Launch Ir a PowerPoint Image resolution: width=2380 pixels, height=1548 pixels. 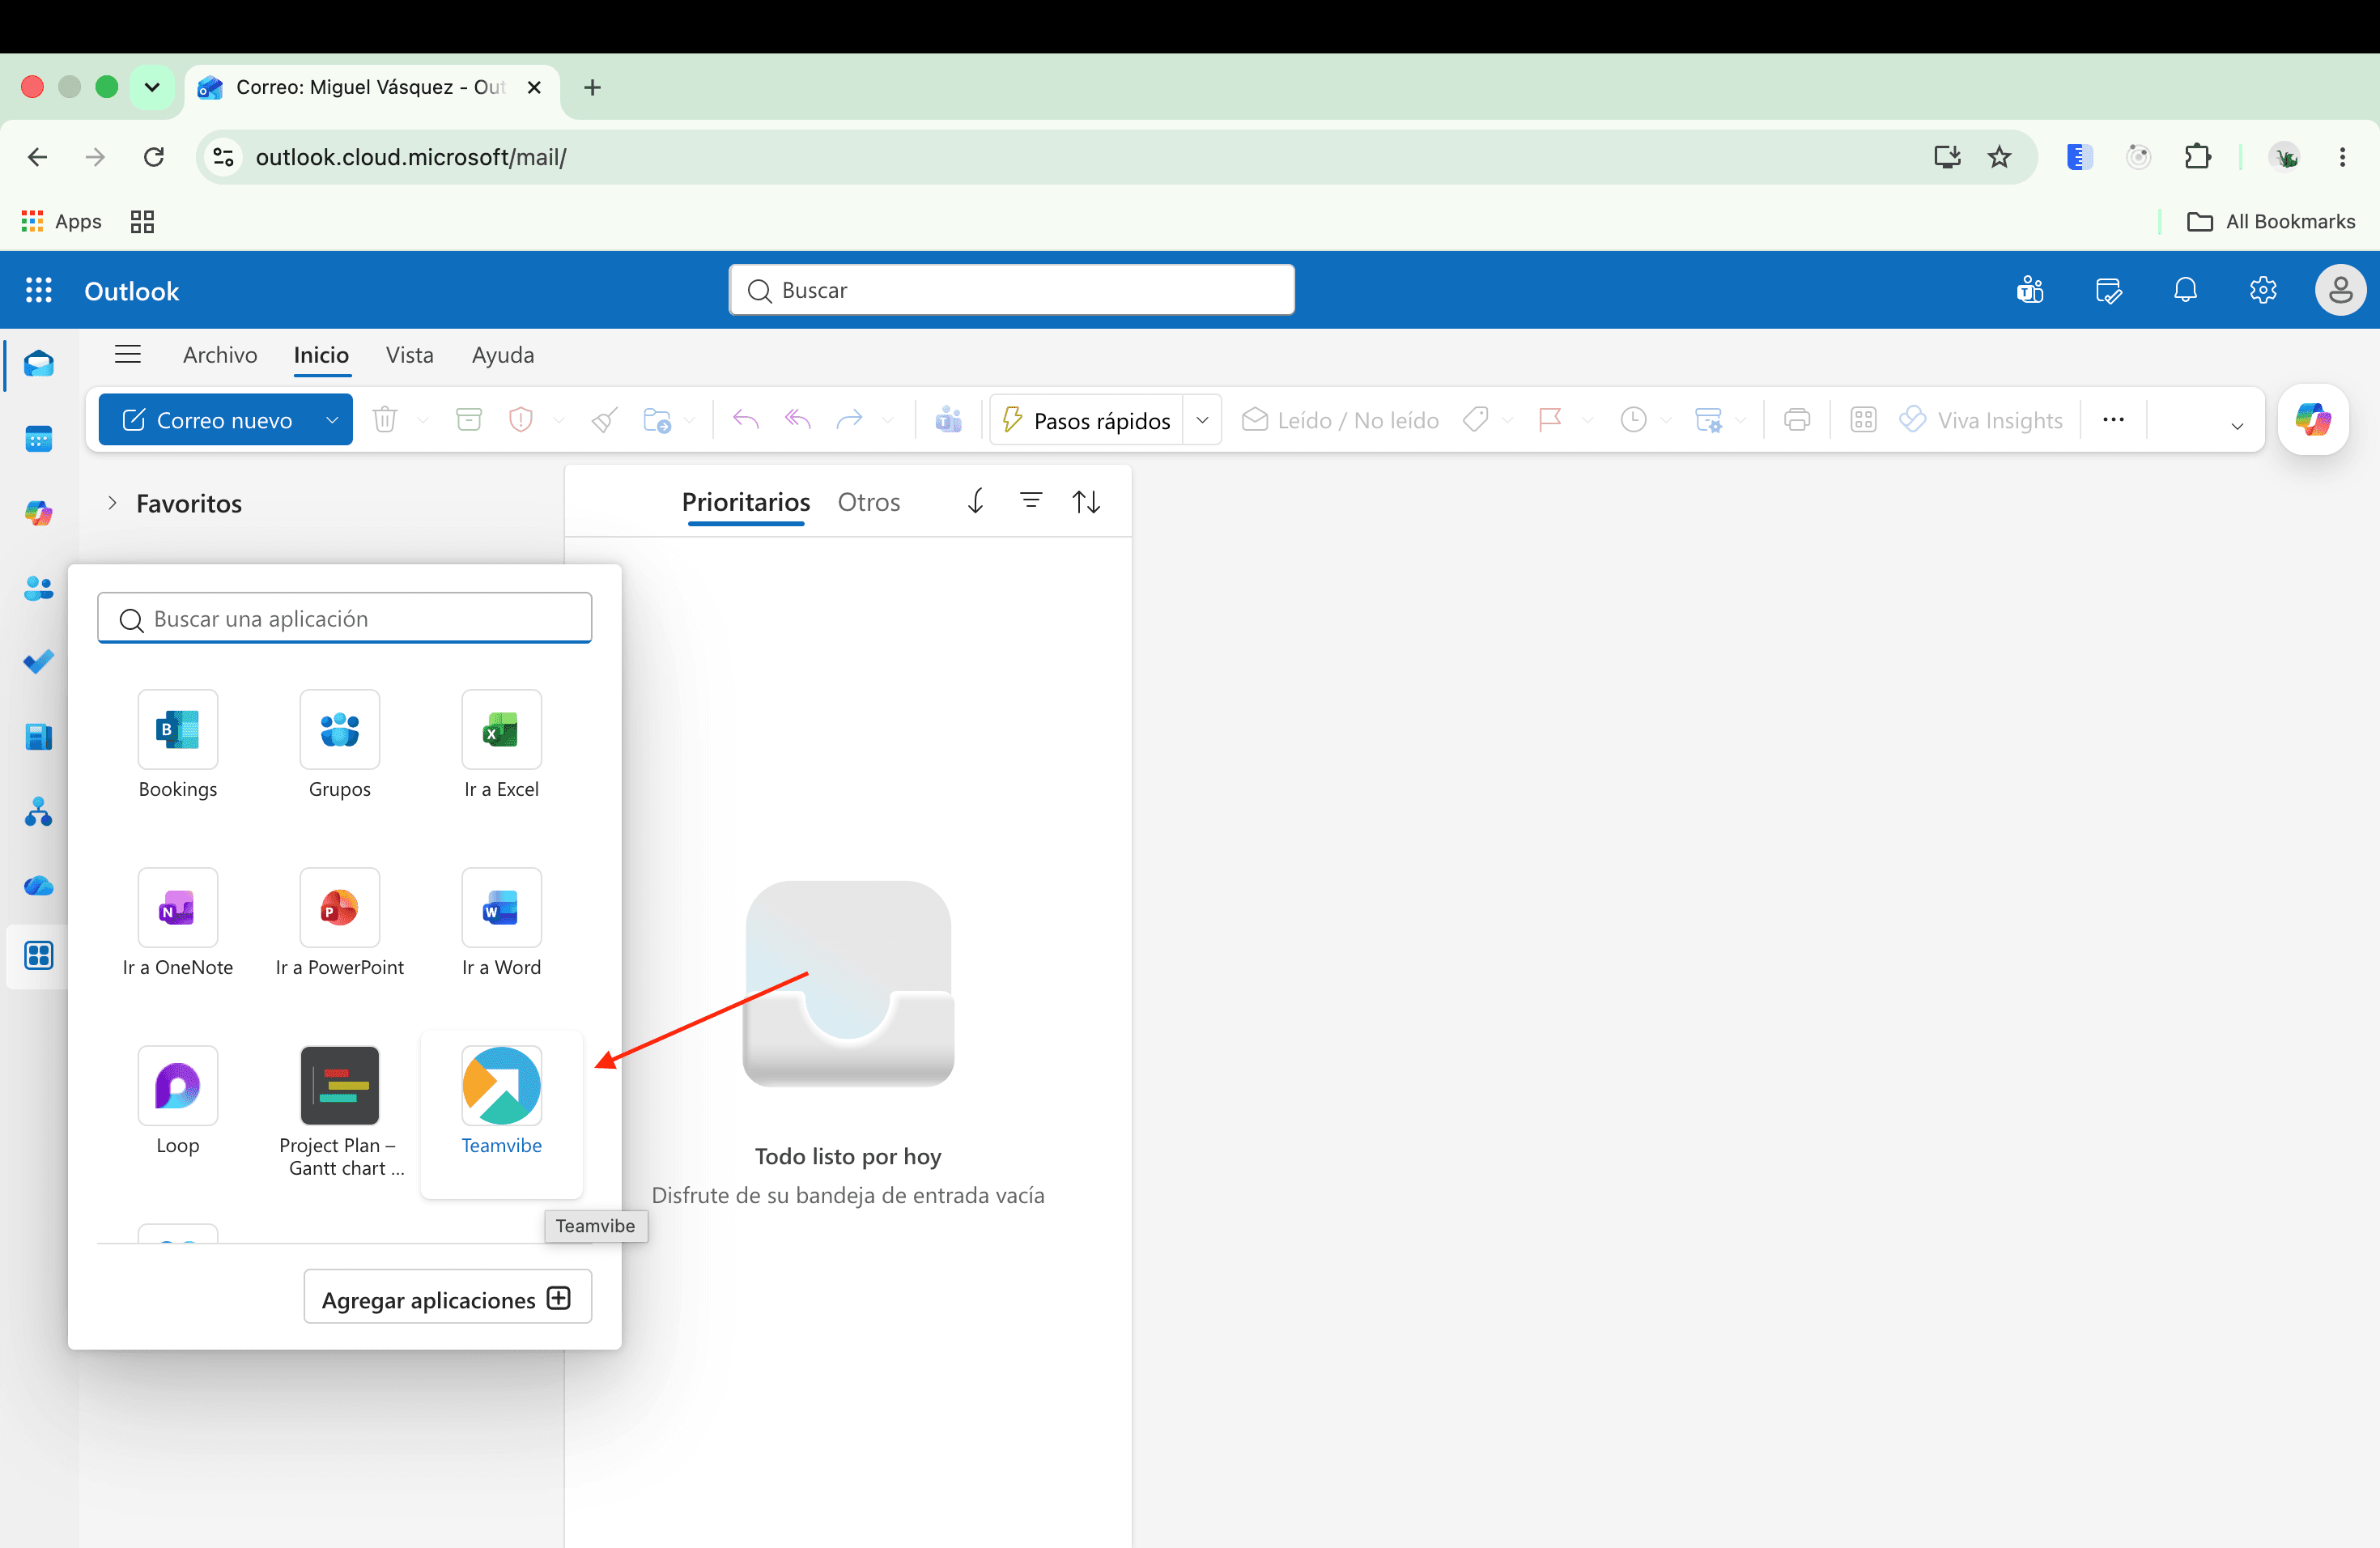[340, 923]
